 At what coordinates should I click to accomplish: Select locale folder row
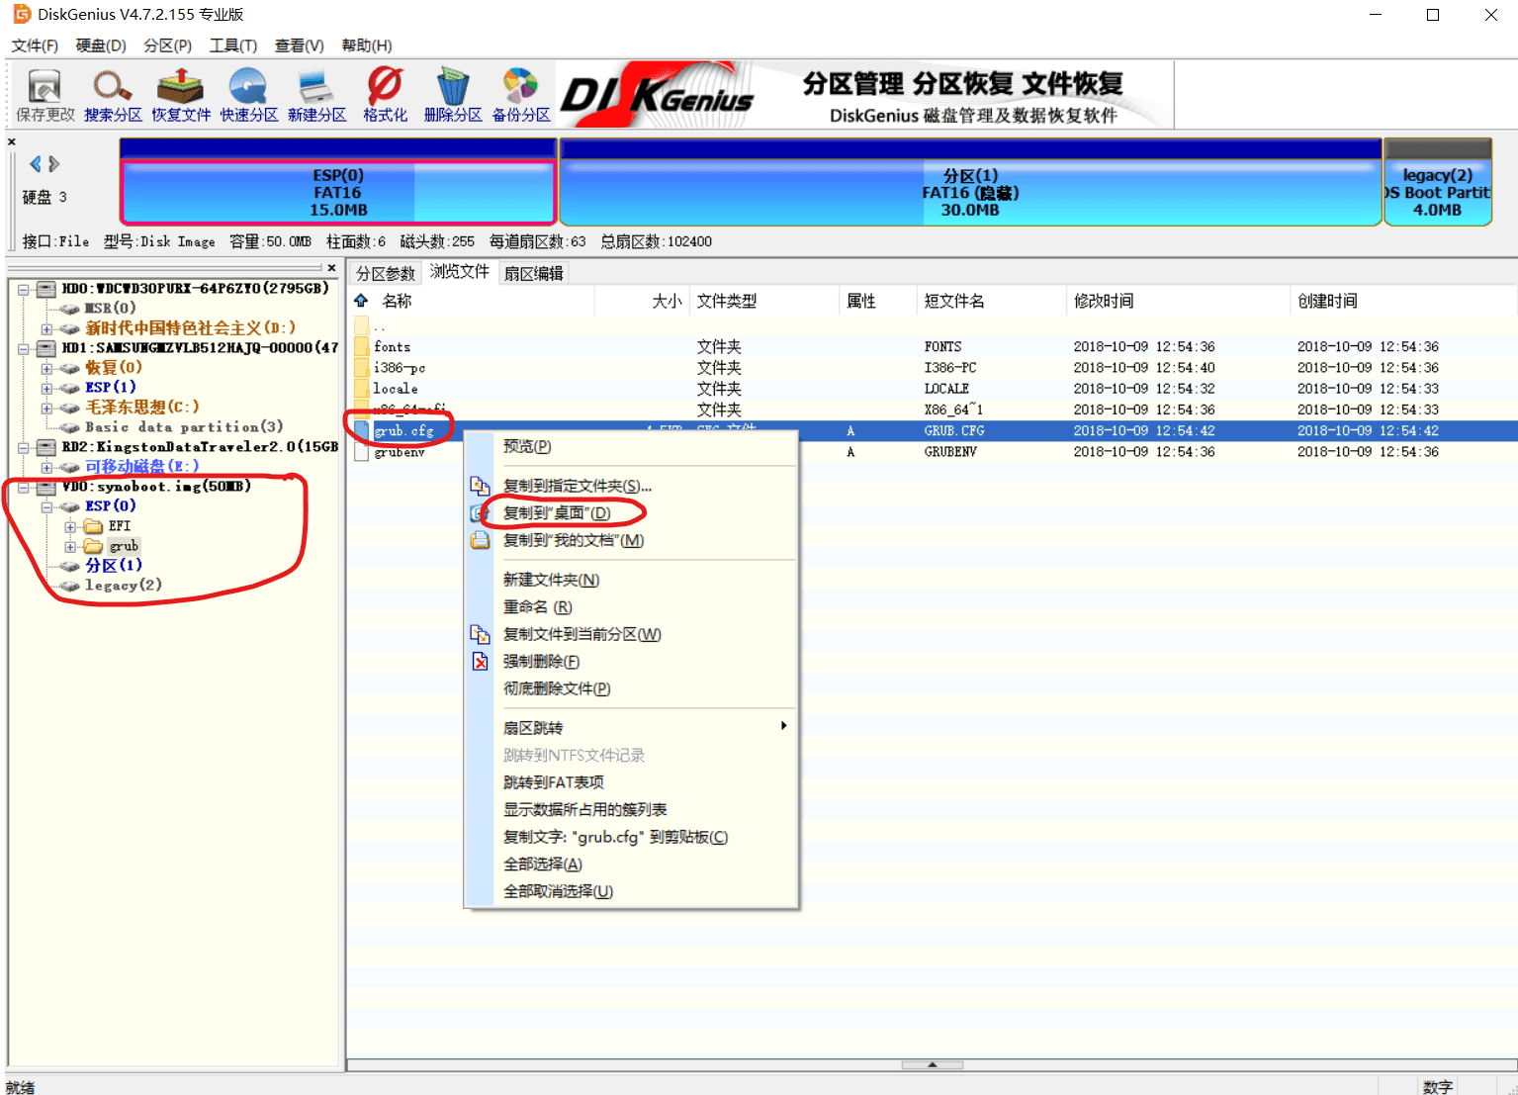tap(932, 389)
